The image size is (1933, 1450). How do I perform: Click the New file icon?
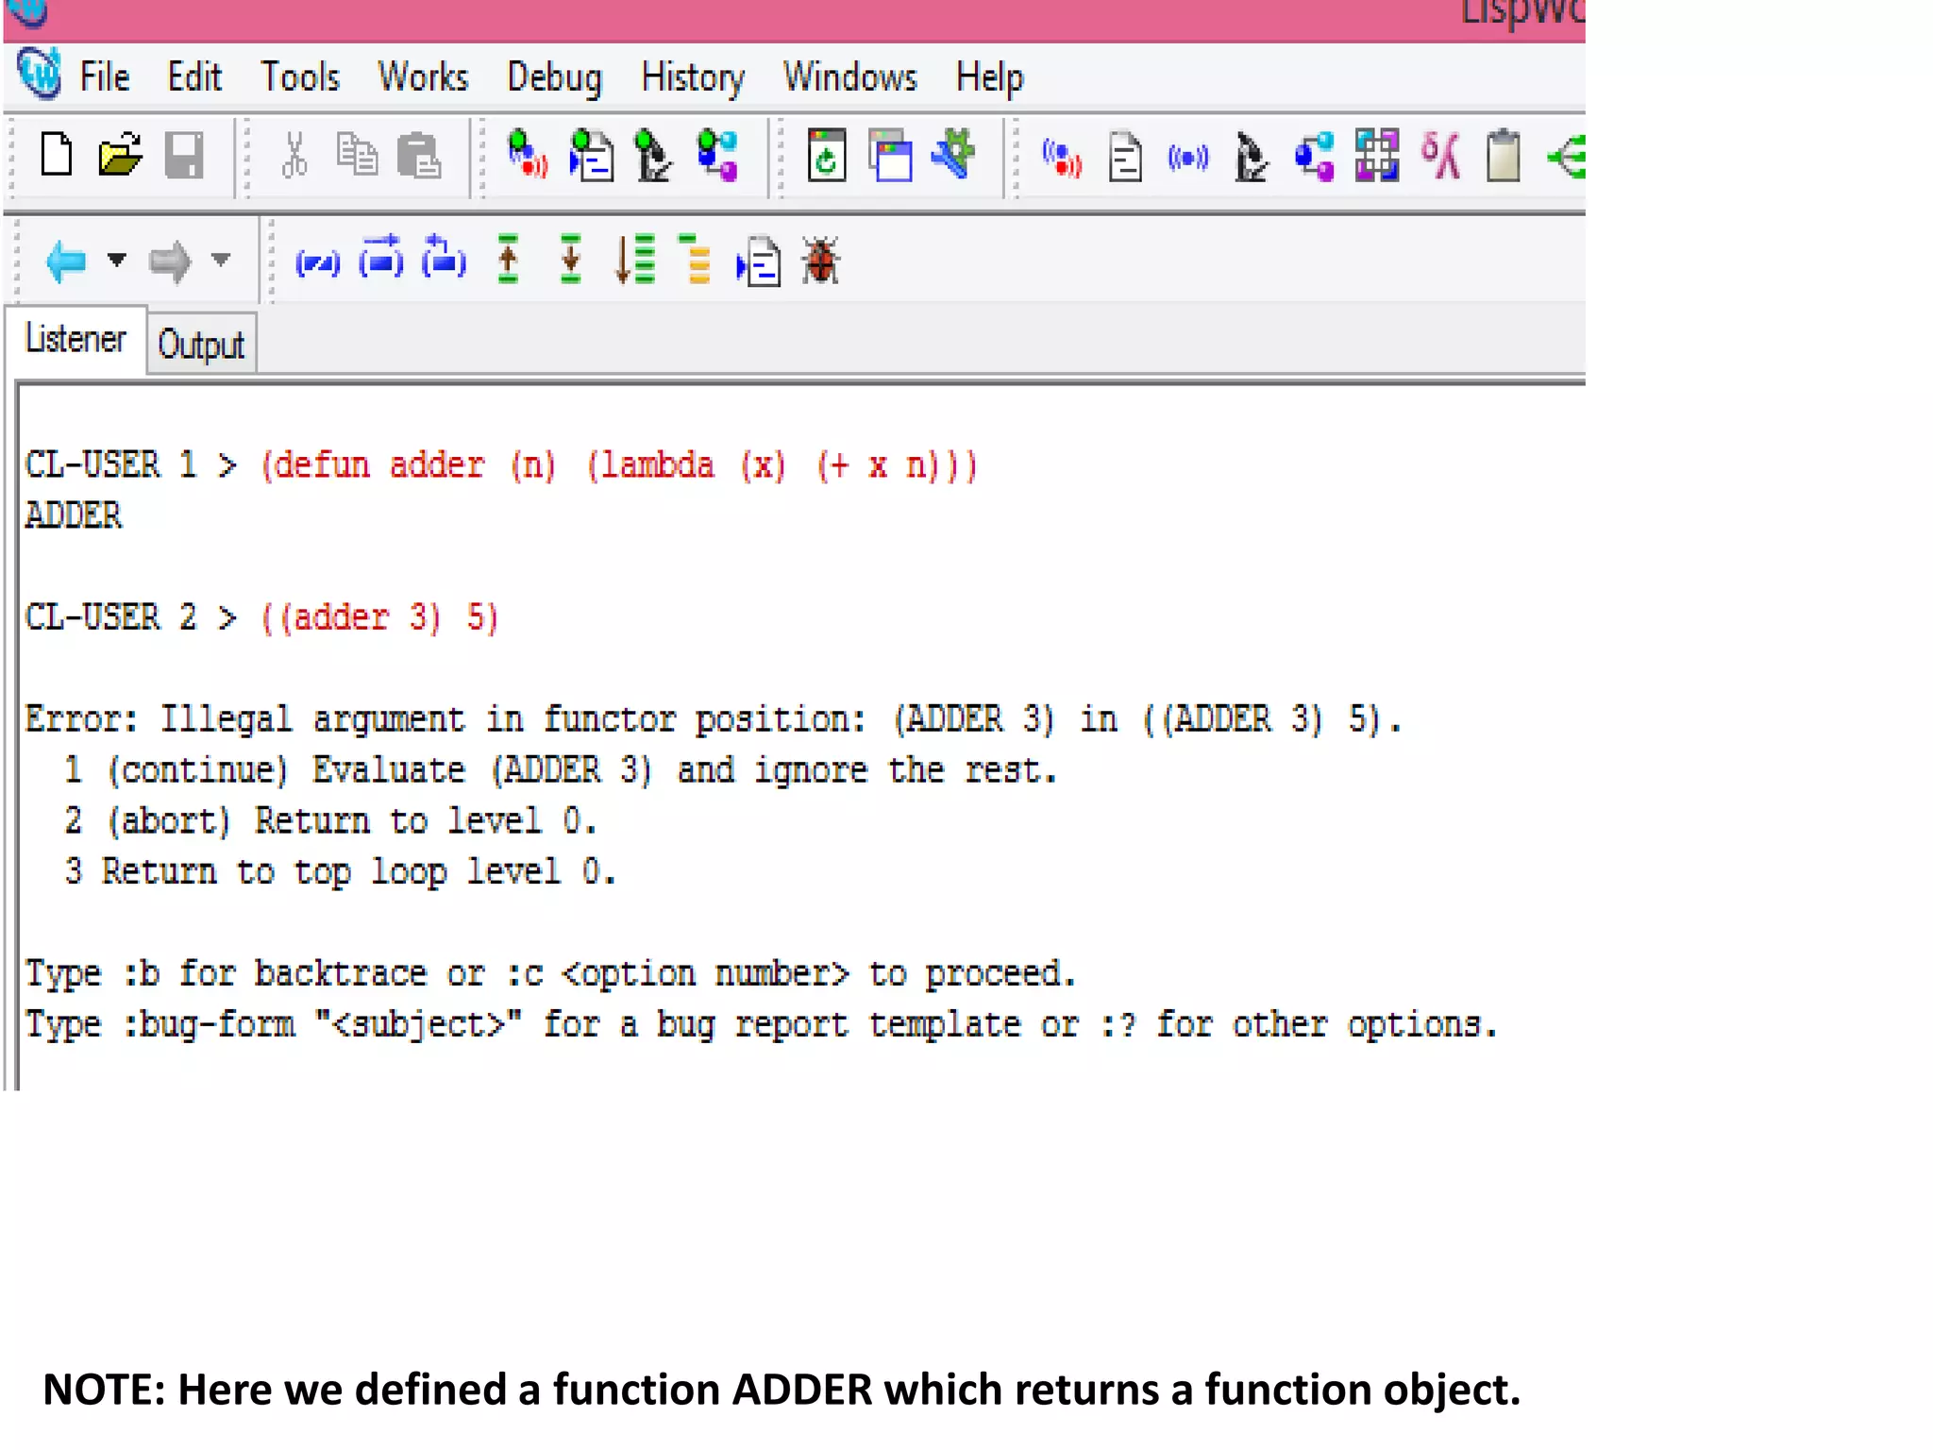(57, 155)
